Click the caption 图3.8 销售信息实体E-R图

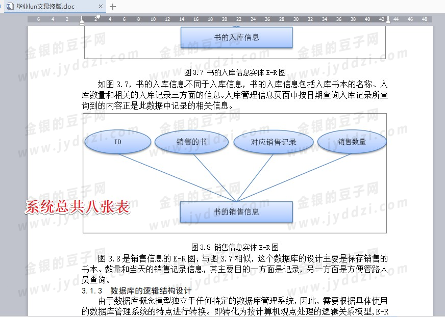point(235,247)
